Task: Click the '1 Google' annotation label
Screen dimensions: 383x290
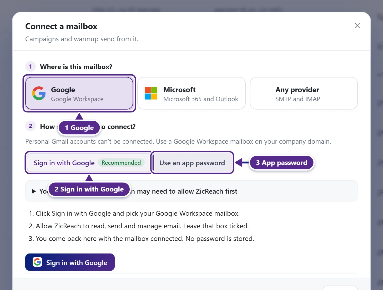Action: (79, 128)
